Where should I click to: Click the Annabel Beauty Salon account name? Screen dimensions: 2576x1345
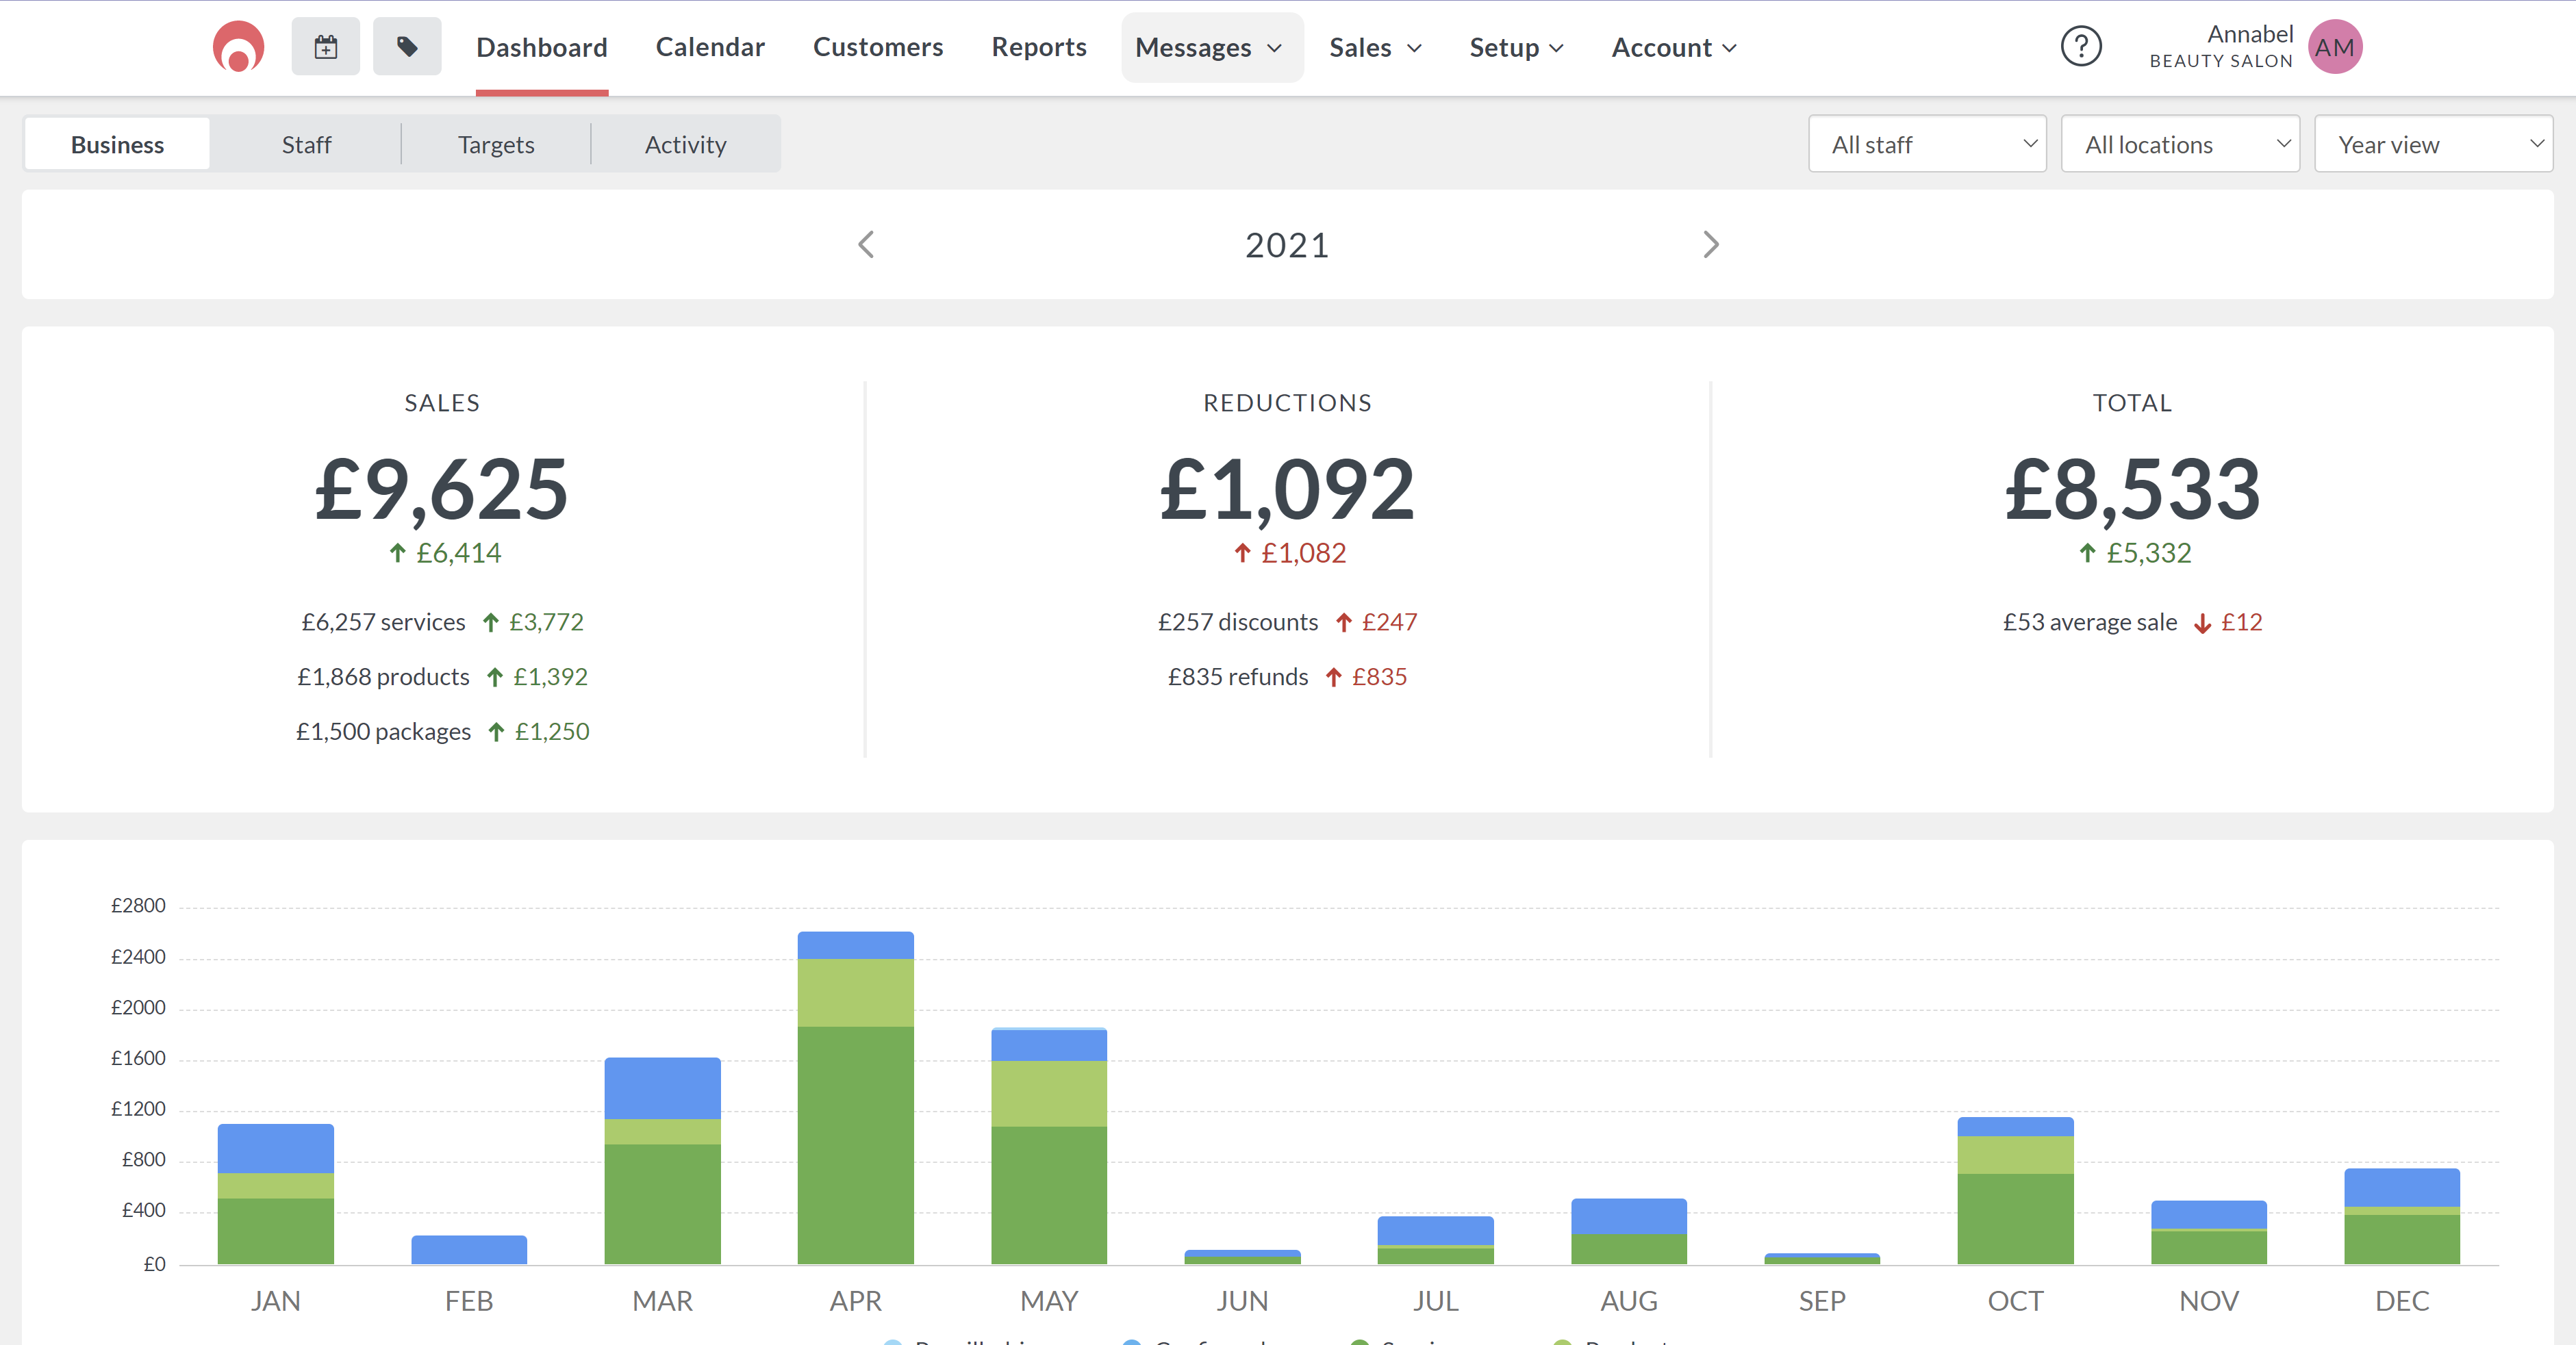(2221, 47)
